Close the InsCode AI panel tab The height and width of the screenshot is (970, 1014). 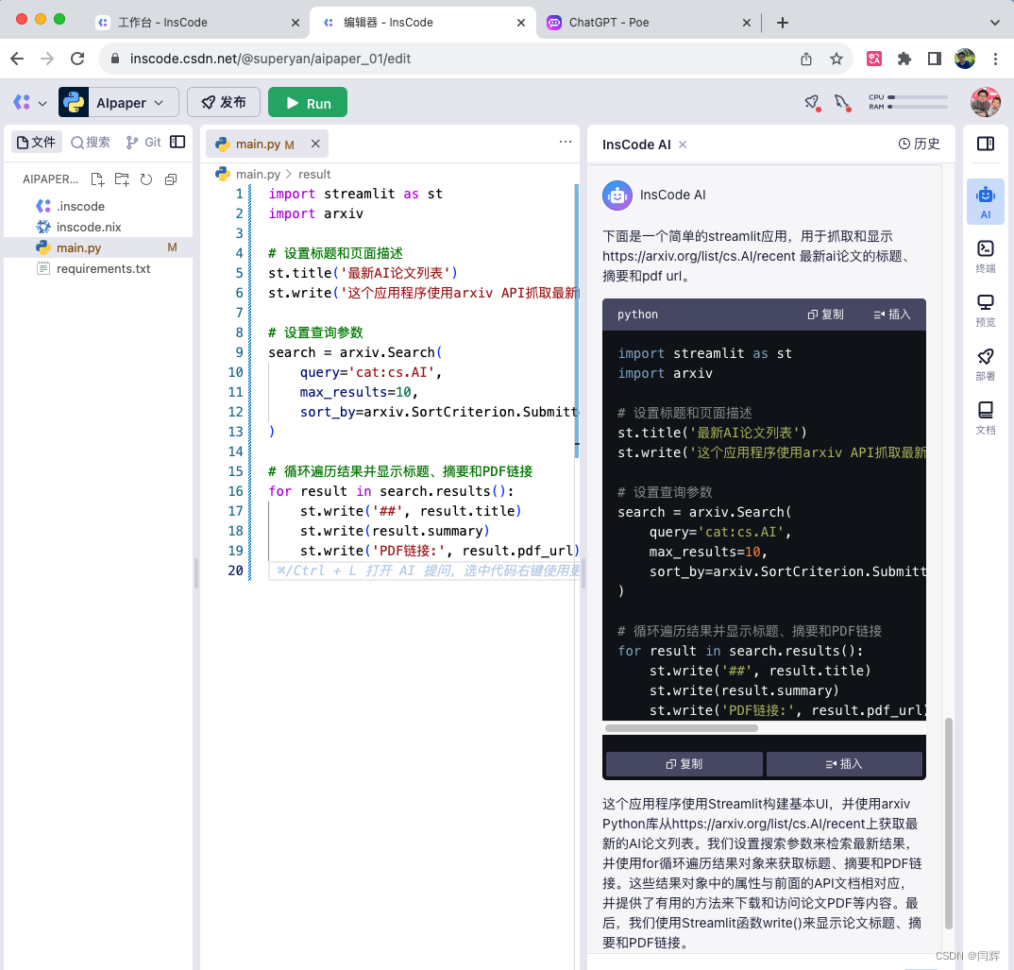coord(683,145)
